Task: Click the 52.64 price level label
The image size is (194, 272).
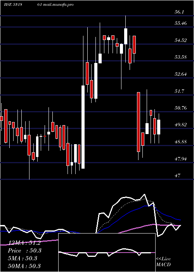Action: [x=181, y=74]
